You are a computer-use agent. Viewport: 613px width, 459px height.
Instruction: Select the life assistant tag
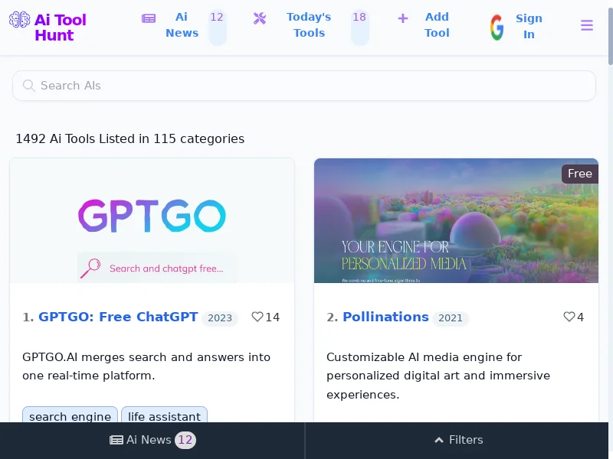coord(164,415)
